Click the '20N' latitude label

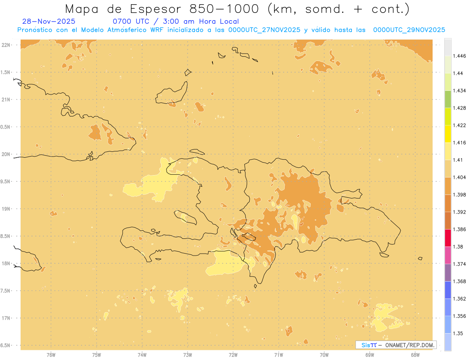5,154
